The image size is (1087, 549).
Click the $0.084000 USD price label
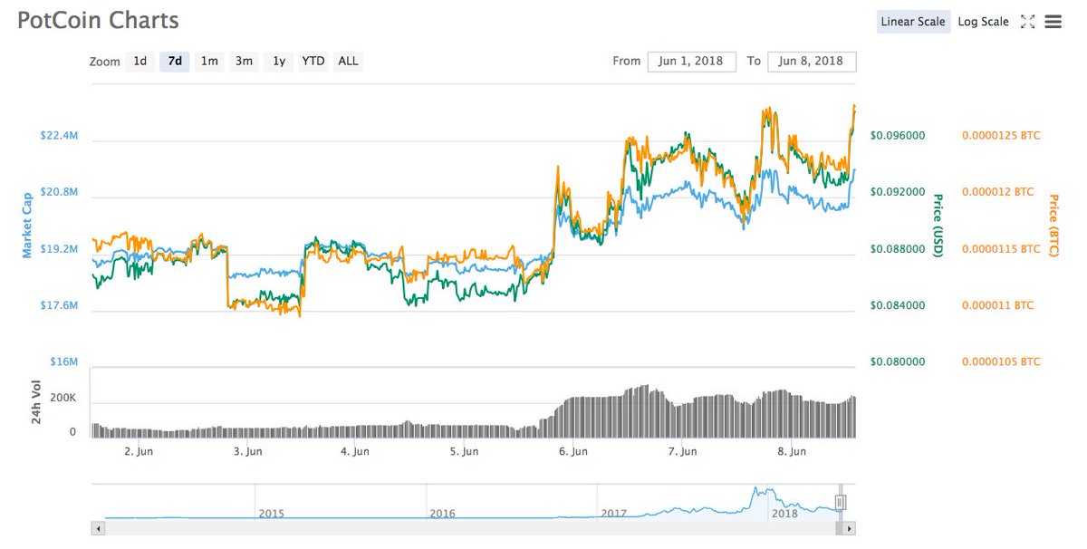tap(898, 305)
